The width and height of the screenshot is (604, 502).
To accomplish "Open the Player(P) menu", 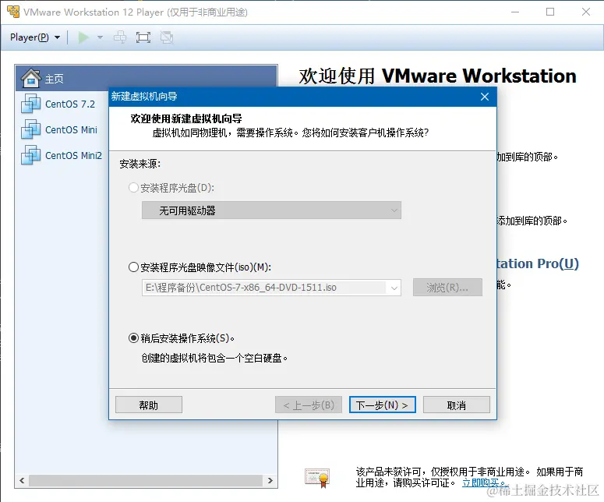I will [35, 37].
